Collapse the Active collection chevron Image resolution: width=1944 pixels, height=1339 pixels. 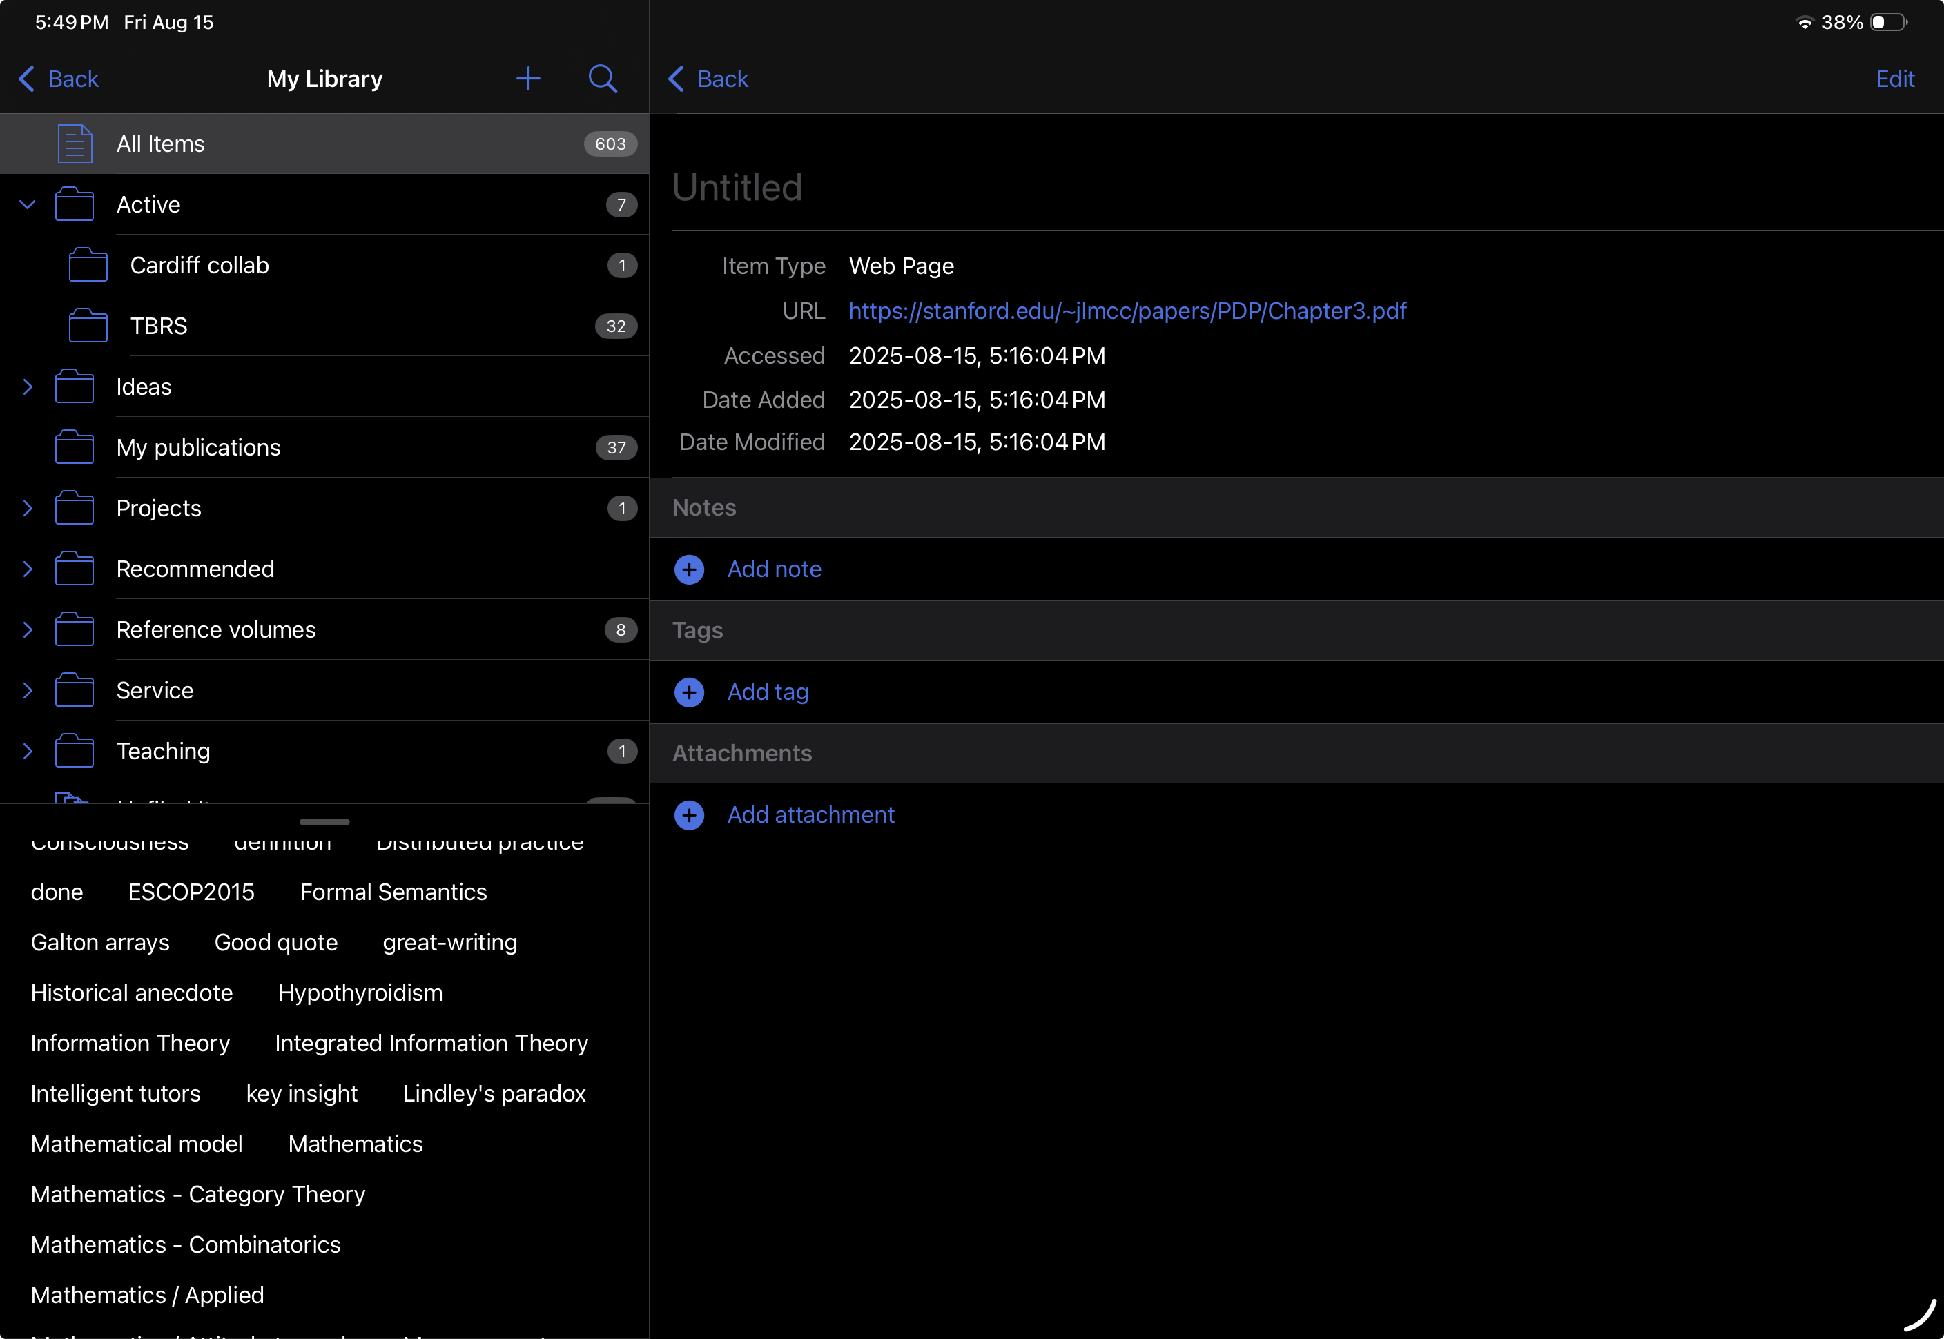[x=28, y=205]
